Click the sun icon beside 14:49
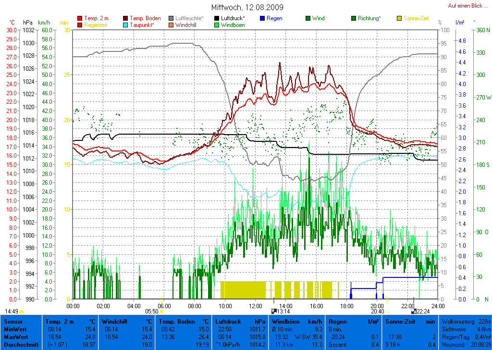This screenshot has width=492, height=350. tap(22, 312)
